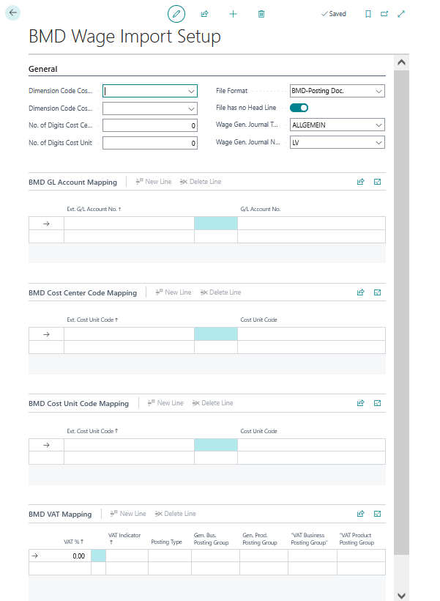Click the vertical scrollbar thumb
Image resolution: width=440 pixels, height=601 pixels.
click(401, 312)
